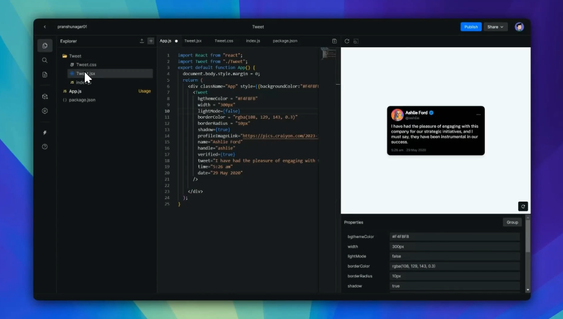This screenshot has width=563, height=319.
Task: Click the save icon beside editor tabs
Action: coord(334,41)
